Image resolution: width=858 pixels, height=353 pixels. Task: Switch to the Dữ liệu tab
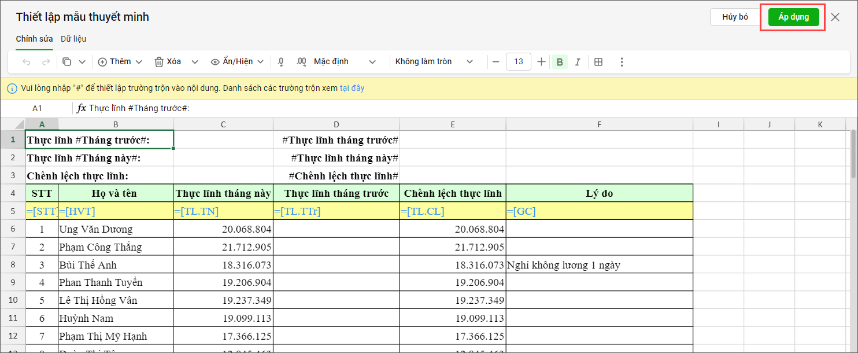pyautogui.click(x=73, y=39)
